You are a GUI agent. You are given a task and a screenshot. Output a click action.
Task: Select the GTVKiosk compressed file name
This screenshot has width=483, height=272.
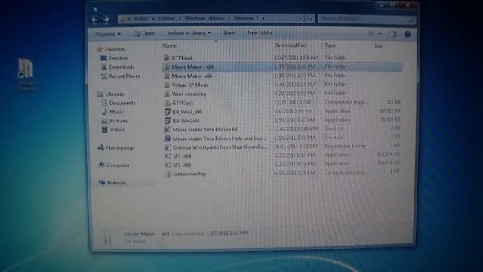click(183, 103)
